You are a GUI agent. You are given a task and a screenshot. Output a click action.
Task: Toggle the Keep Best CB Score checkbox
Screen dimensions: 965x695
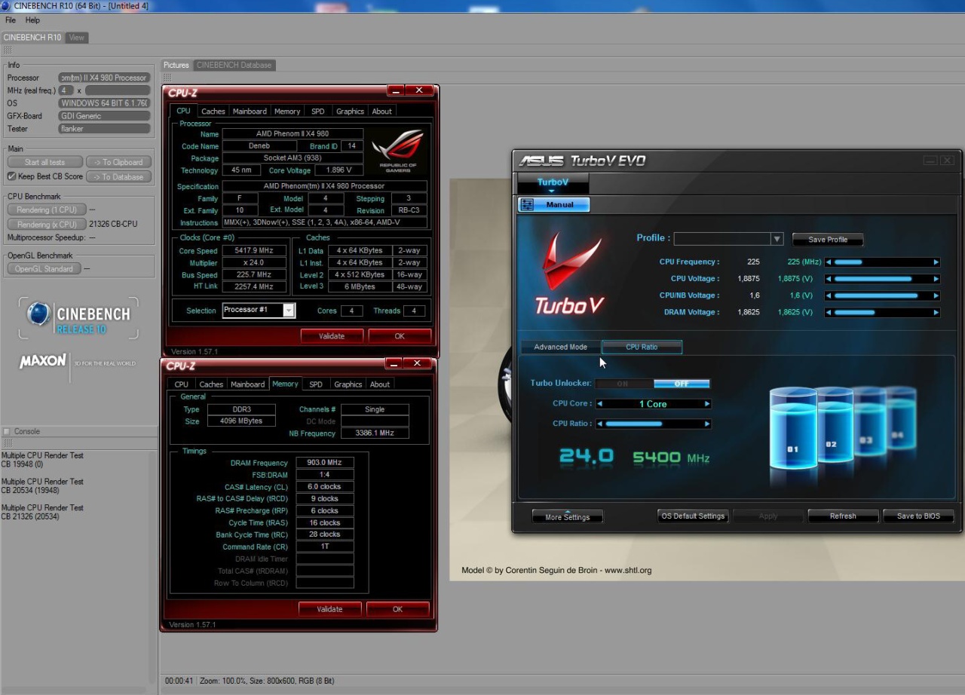(11, 176)
